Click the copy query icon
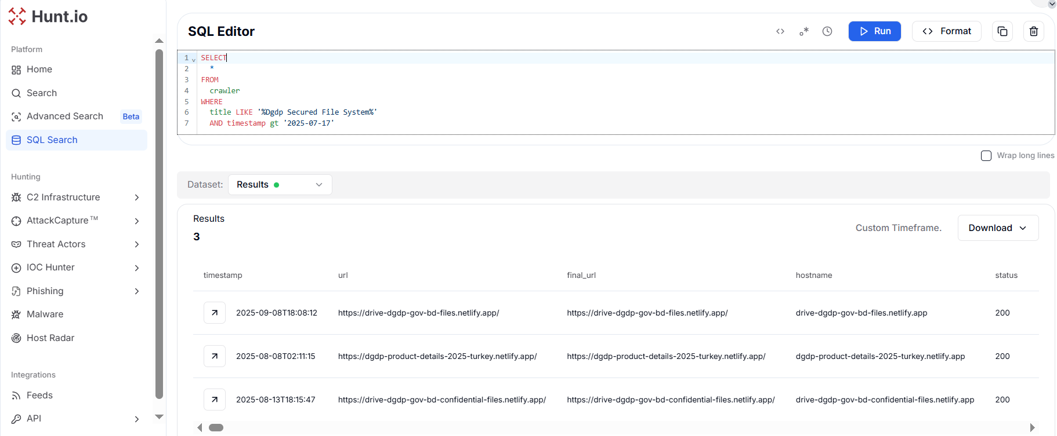Screen dimensions: 1057x436 [x=1002, y=31]
